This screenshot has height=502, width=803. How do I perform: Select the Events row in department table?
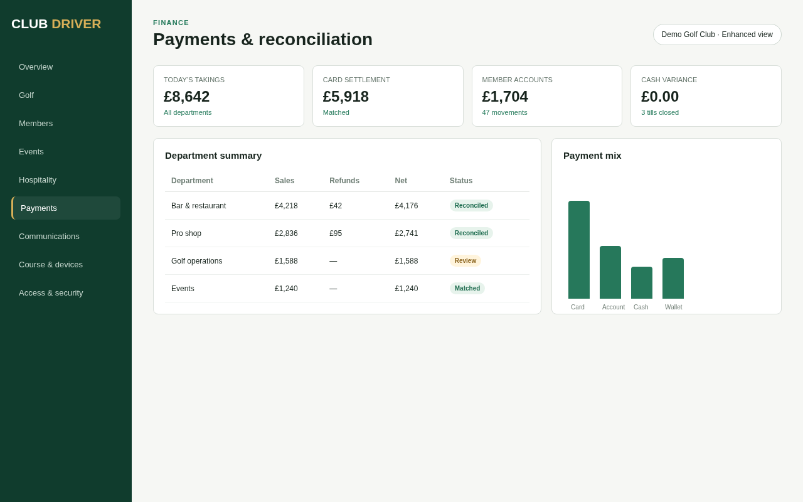click(x=347, y=289)
